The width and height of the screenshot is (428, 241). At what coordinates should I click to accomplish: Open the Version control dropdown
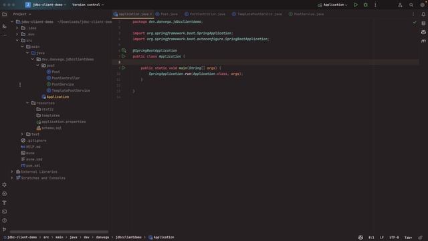click(88, 5)
